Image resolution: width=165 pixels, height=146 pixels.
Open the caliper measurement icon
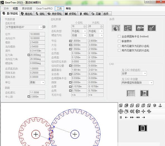point(140,28)
